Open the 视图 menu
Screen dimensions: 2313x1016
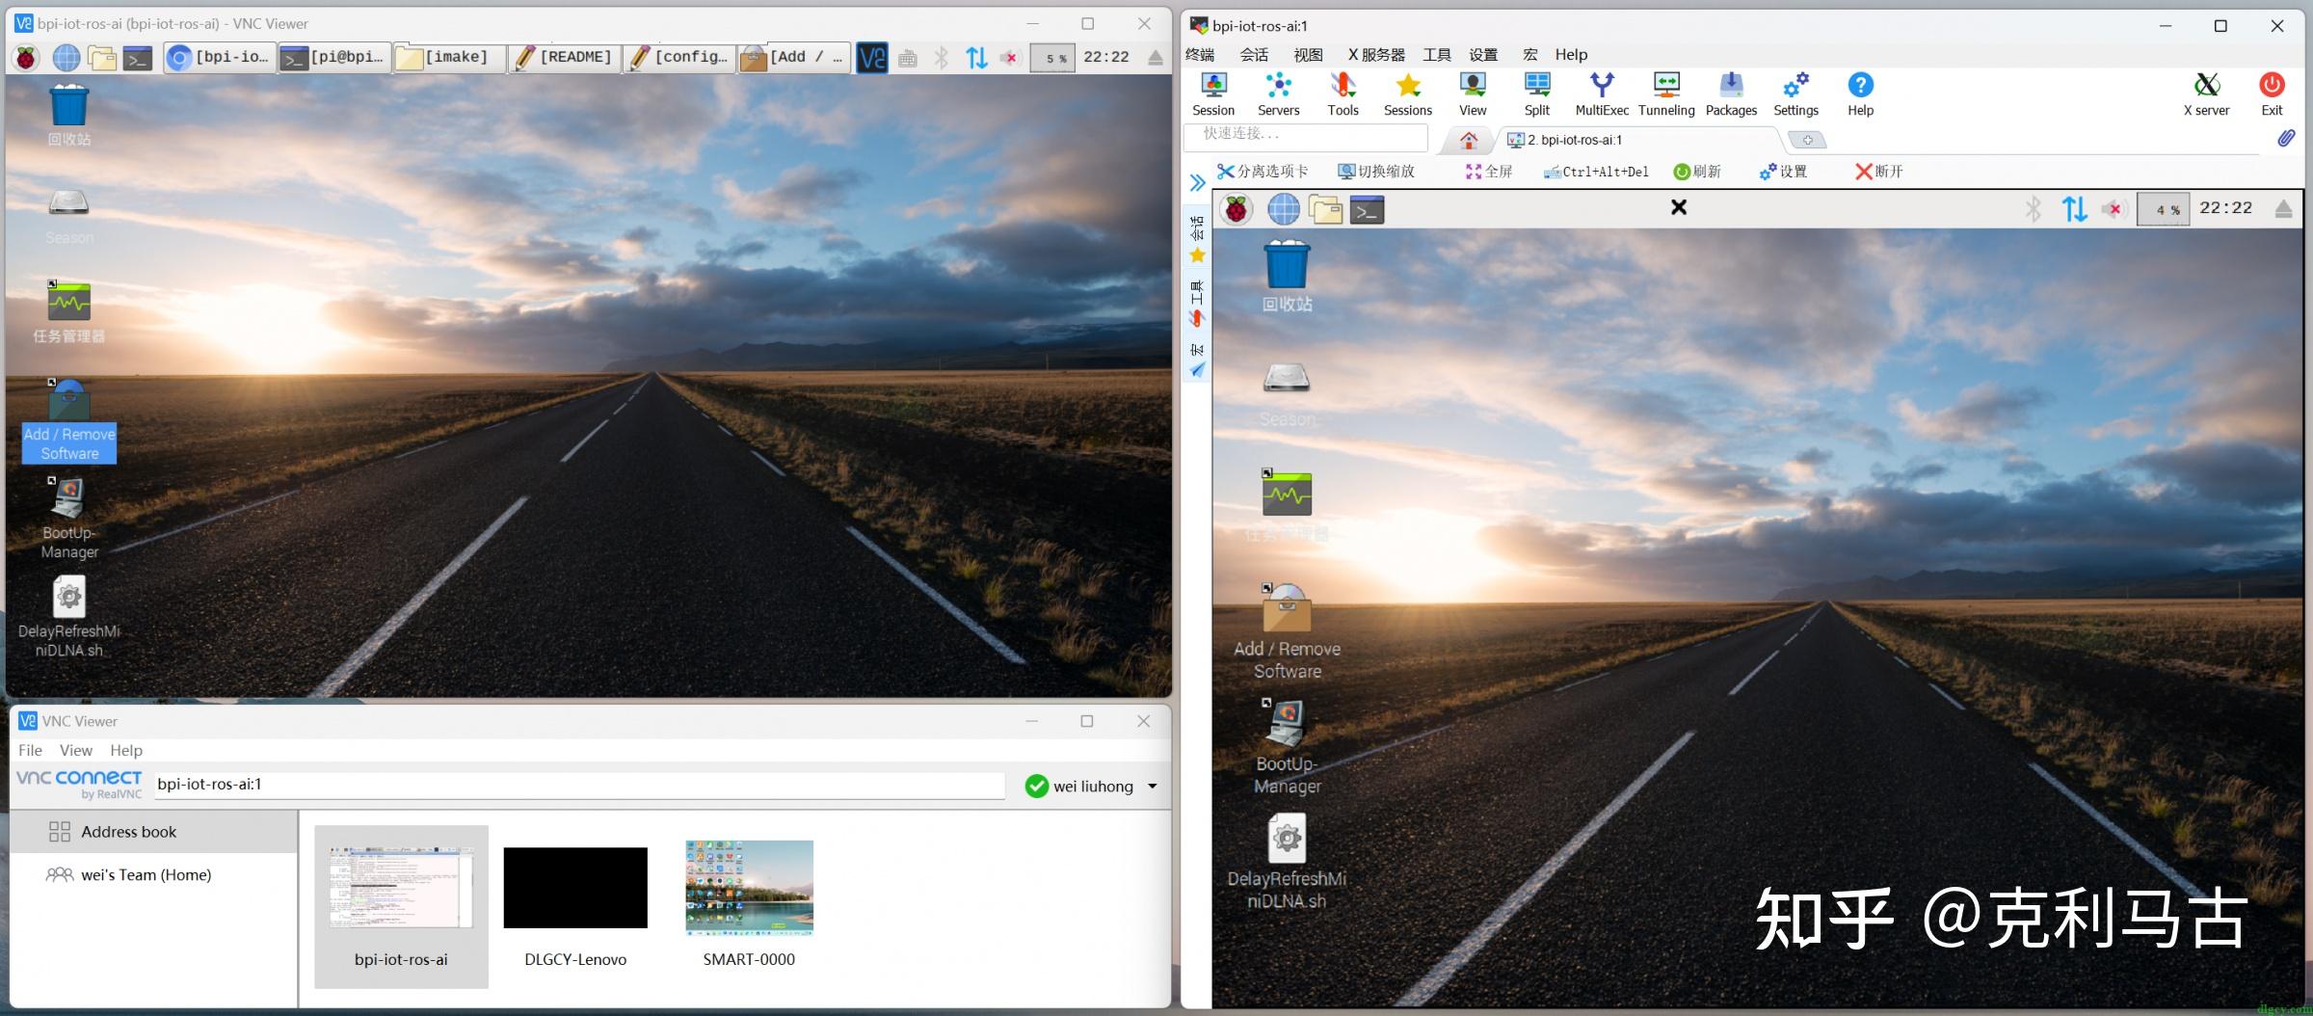click(1308, 55)
